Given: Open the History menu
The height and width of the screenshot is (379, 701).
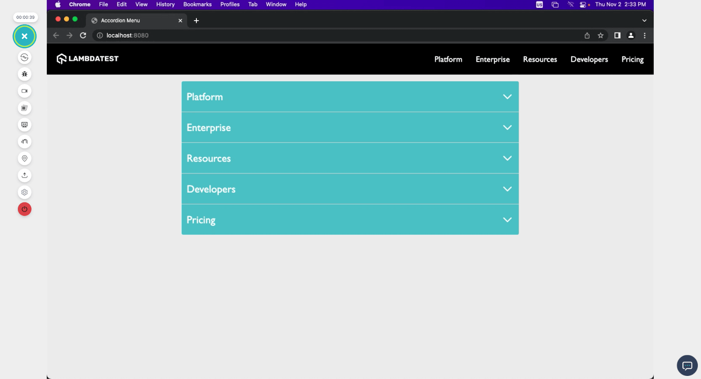Looking at the screenshot, I should 166,4.
